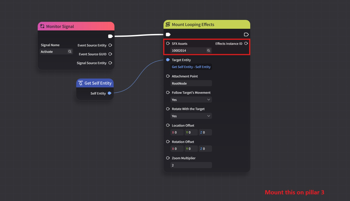Viewport: 350px width, 201px height.
Task: Click the Zoom Multiplier input pin
Action: point(168,158)
